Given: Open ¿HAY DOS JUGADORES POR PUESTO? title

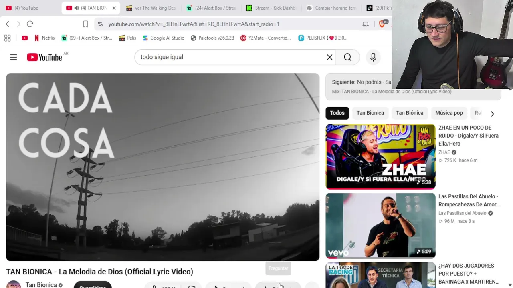Looking at the screenshot, I should click(x=469, y=274).
